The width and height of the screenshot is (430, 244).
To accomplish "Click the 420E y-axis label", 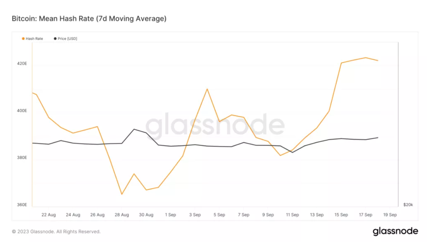I will 22,63.
